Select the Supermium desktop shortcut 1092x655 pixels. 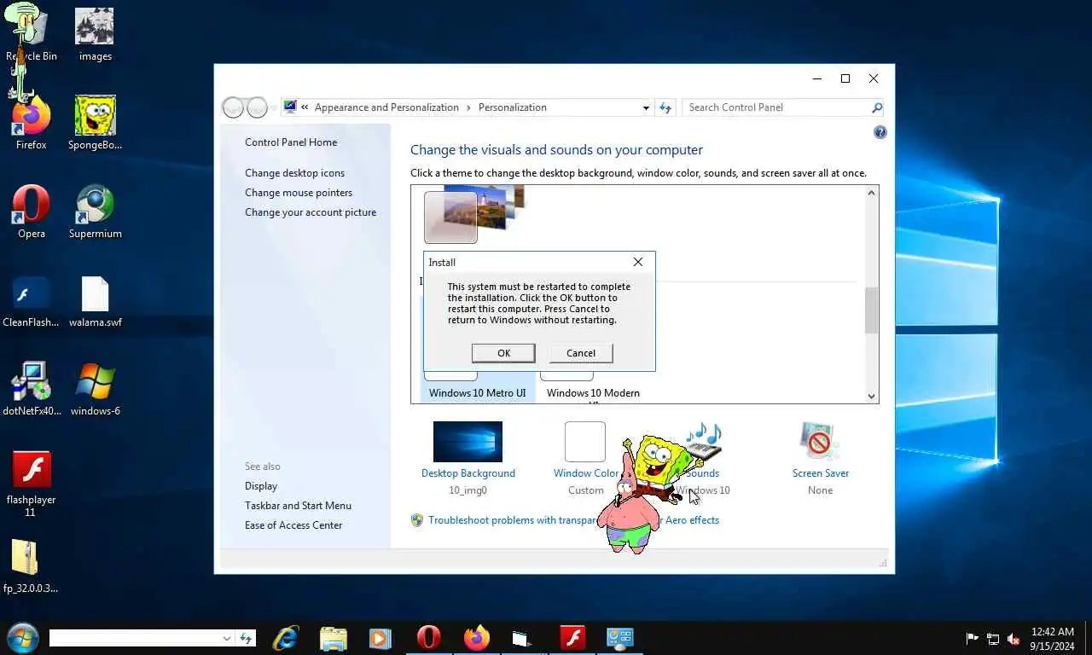[95, 212]
